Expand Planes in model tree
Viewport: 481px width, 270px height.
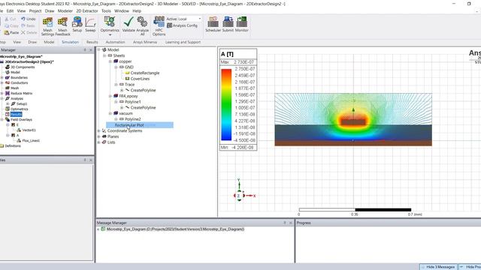point(99,136)
